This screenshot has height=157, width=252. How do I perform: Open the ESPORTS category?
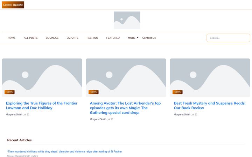point(72,38)
